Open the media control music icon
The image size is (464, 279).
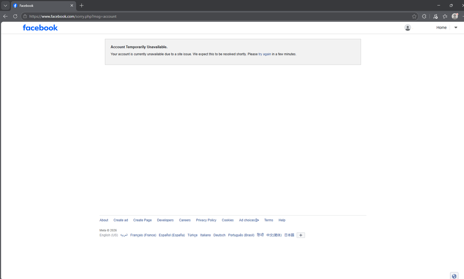pyautogui.click(x=435, y=16)
